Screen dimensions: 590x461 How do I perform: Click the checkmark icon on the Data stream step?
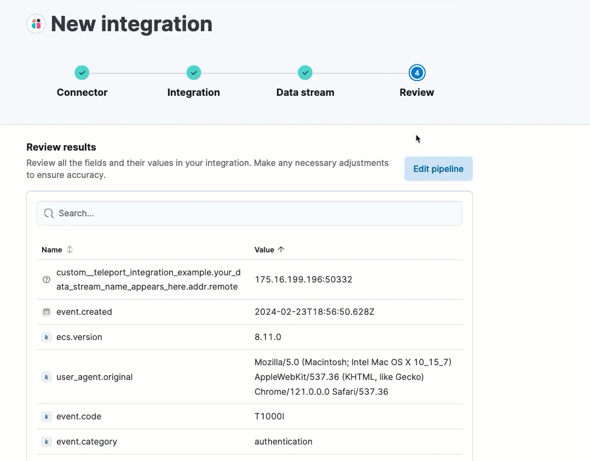(305, 72)
